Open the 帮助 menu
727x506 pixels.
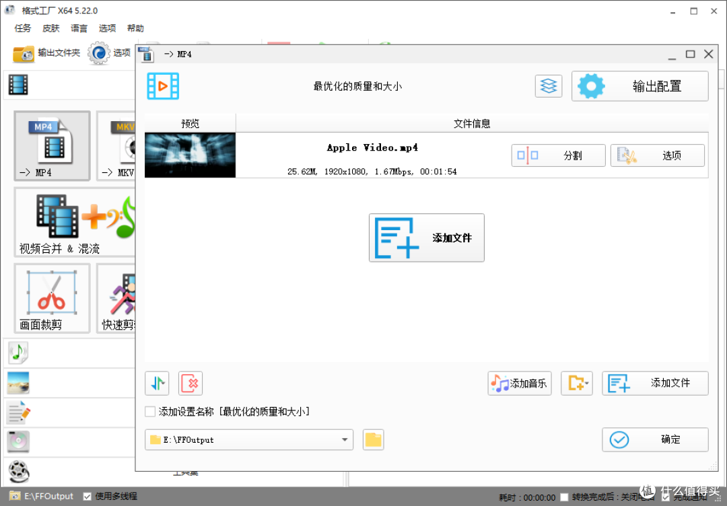(x=136, y=28)
